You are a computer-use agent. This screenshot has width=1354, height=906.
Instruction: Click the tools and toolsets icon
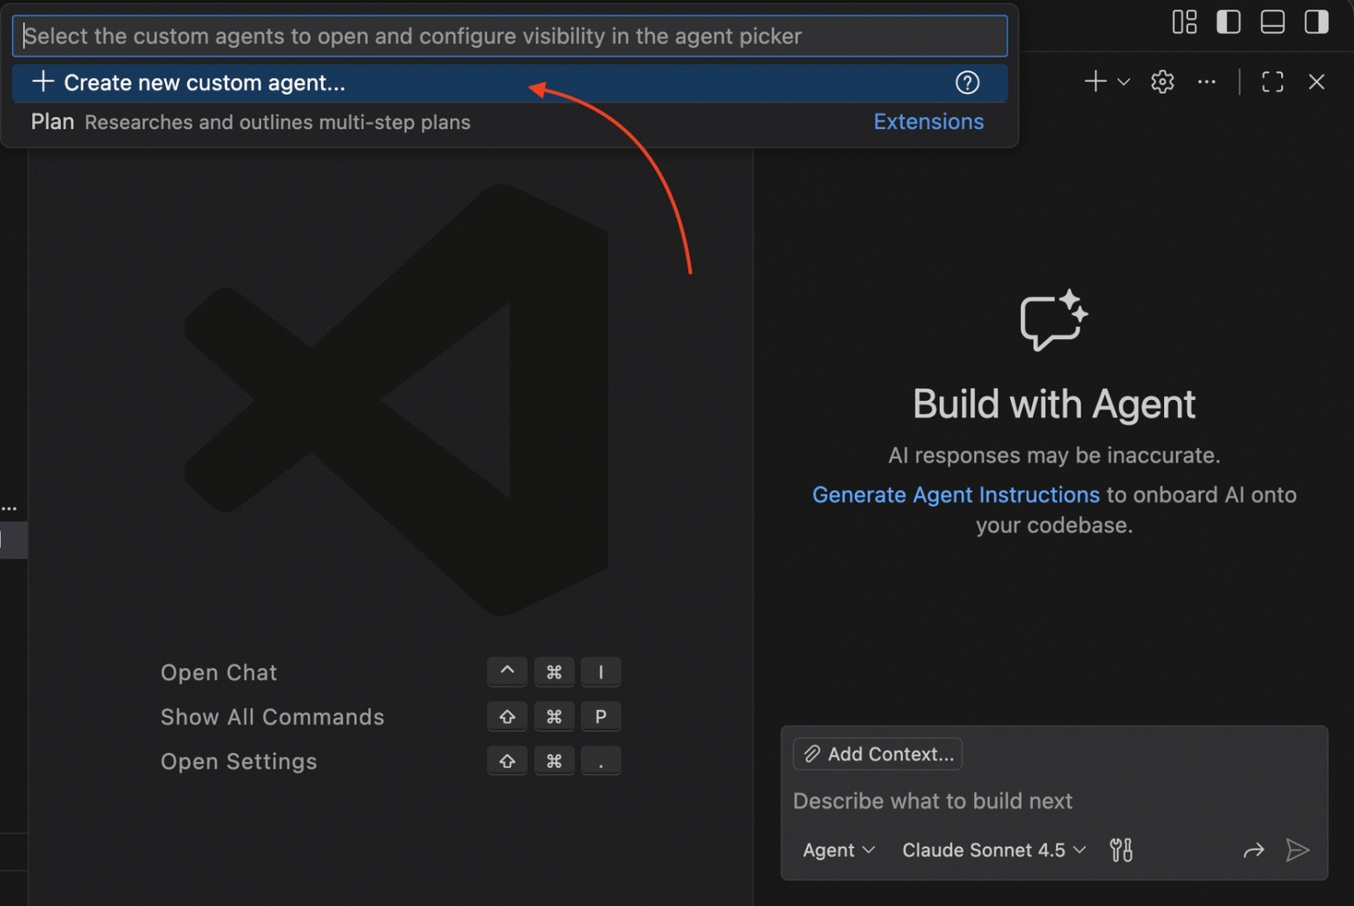pos(1121,850)
